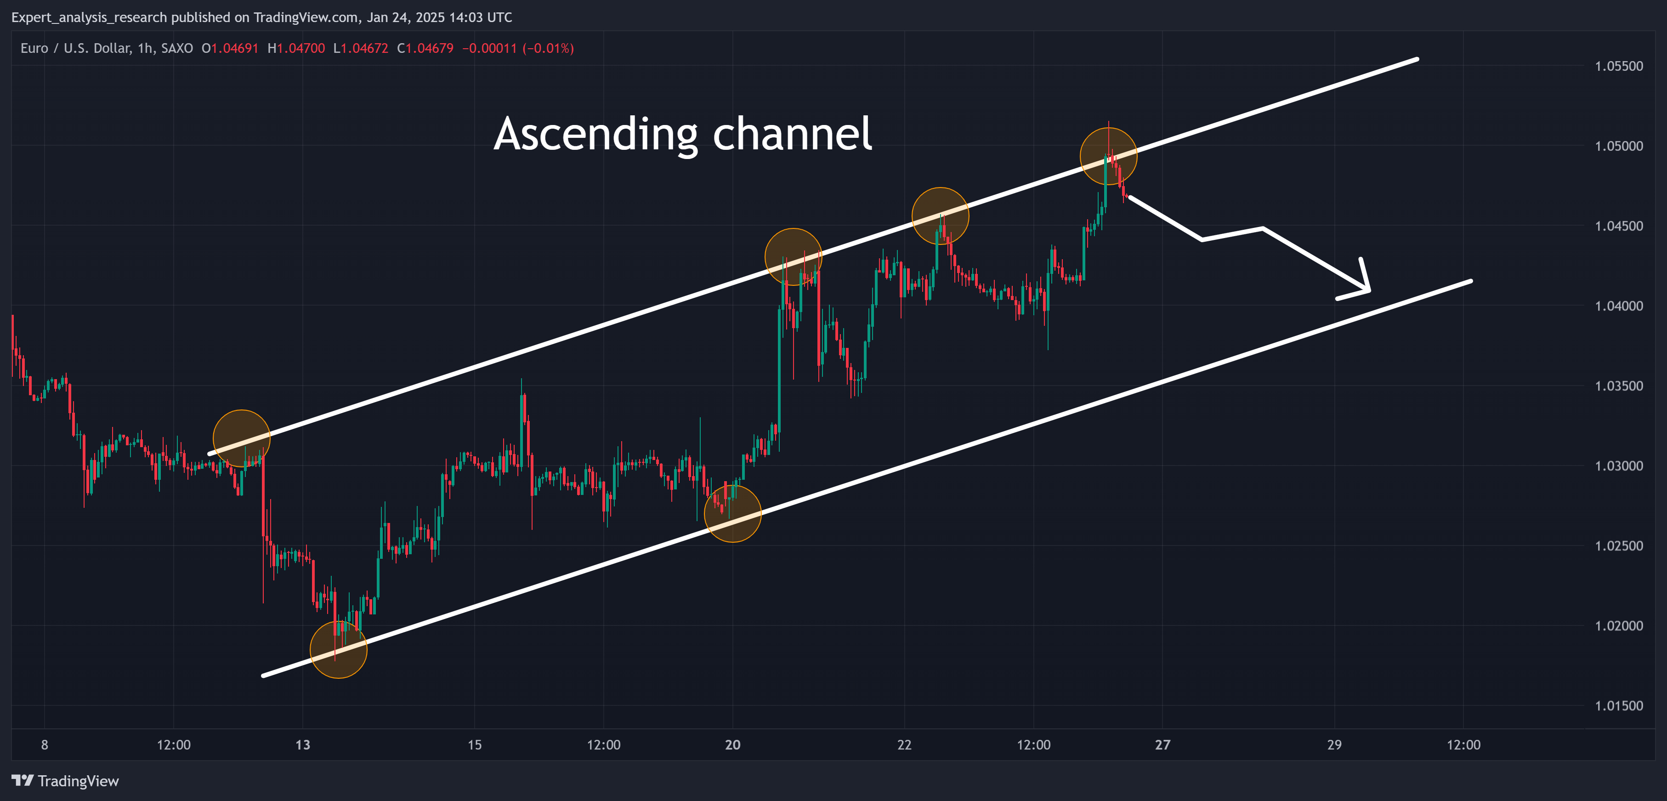Click the change value −0.00011 (−0.01%)
This screenshot has width=1667, height=801.
(x=518, y=49)
